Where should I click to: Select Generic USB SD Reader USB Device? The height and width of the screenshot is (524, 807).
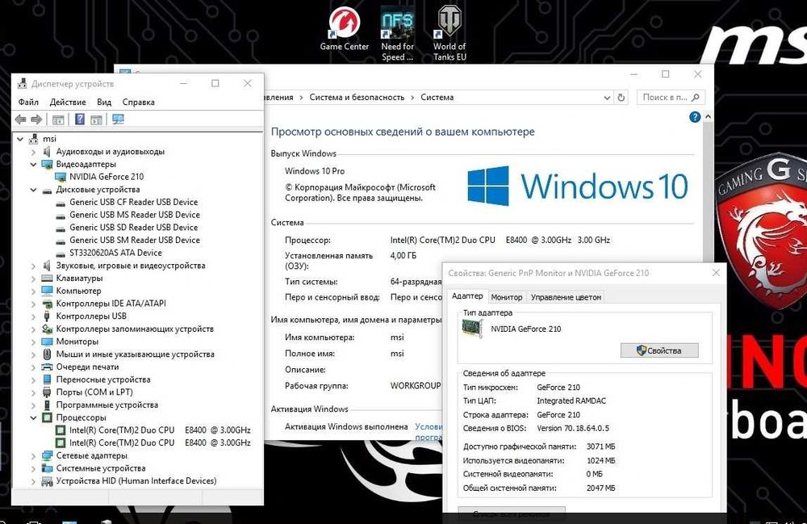(x=133, y=227)
